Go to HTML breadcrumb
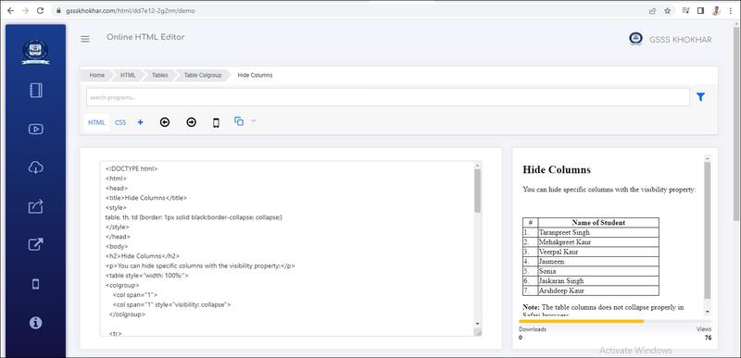 pyautogui.click(x=128, y=75)
